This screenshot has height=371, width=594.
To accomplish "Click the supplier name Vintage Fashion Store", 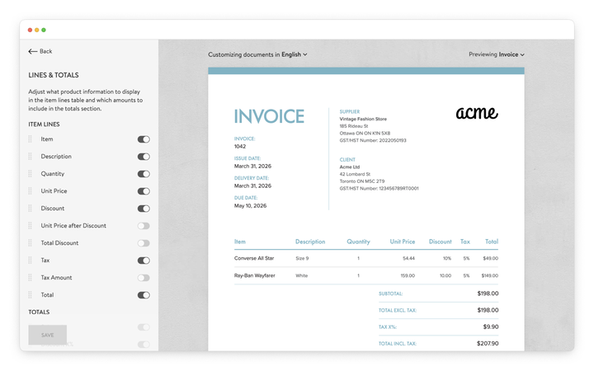I will click(x=363, y=119).
